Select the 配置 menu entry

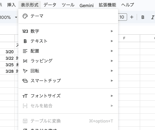[68, 51]
